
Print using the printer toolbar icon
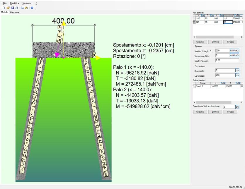click(17, 8)
